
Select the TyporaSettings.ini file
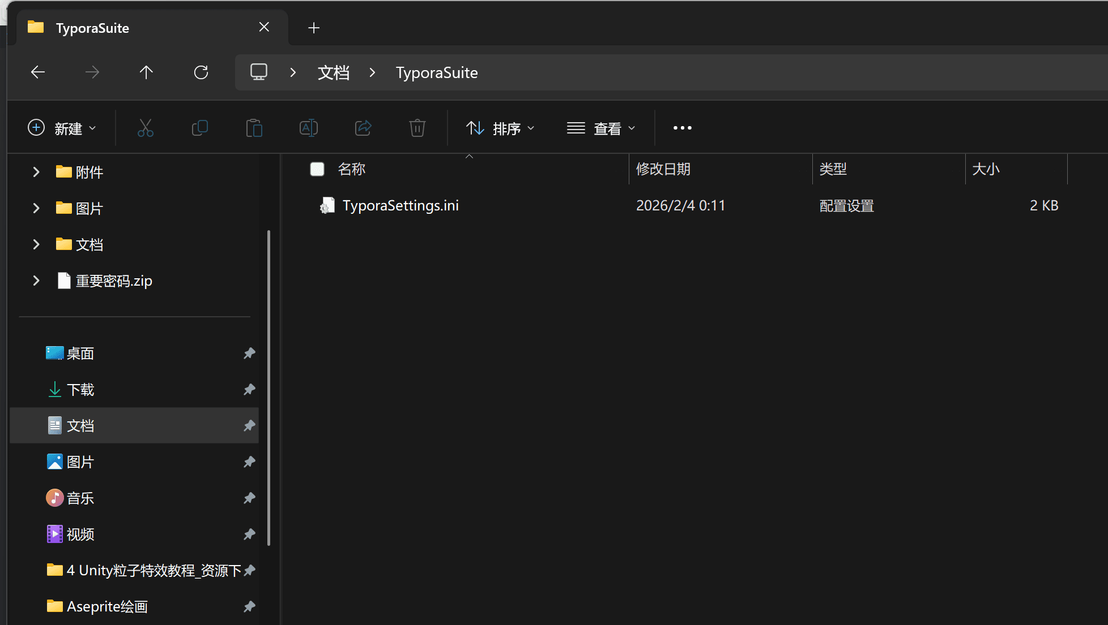(400, 205)
